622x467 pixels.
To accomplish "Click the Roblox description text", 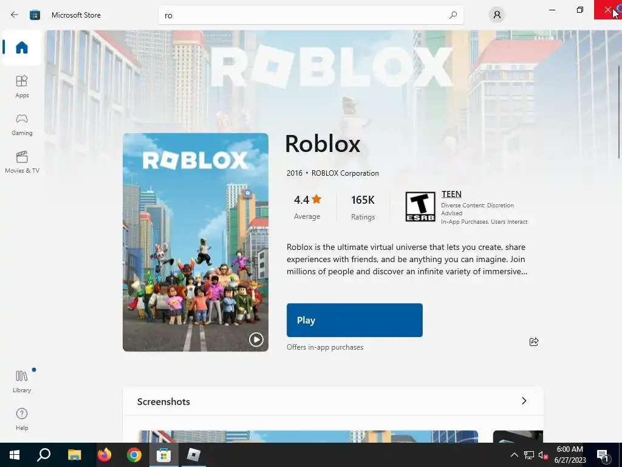I will tap(406, 259).
